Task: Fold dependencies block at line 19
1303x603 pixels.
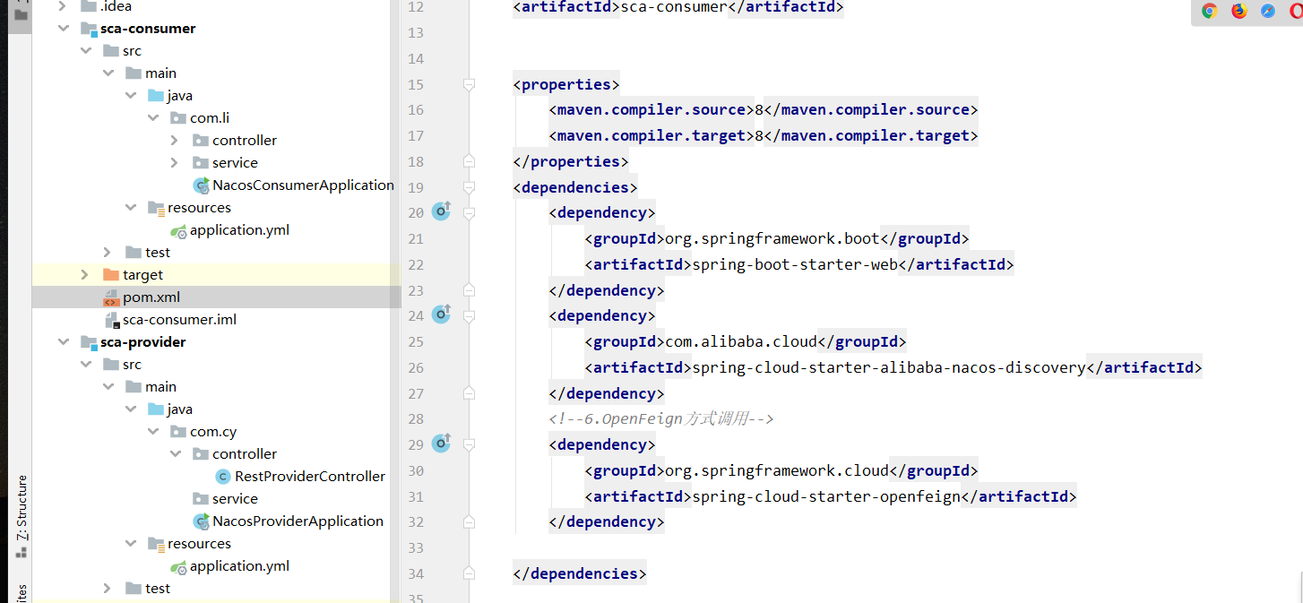Action: point(468,187)
